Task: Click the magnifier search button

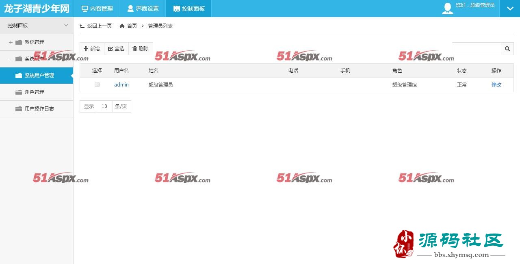Action: (507, 49)
